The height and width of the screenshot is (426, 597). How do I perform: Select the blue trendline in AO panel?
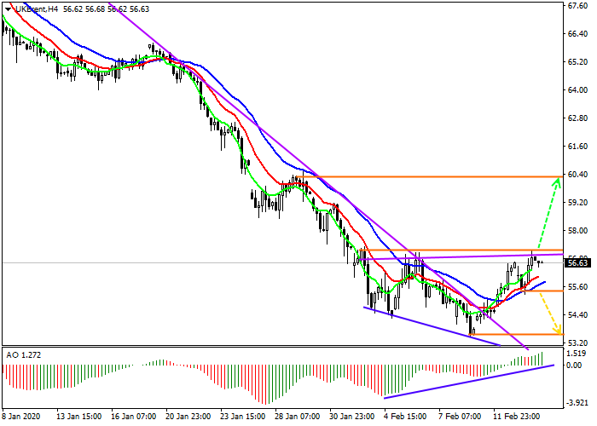coord(469,381)
